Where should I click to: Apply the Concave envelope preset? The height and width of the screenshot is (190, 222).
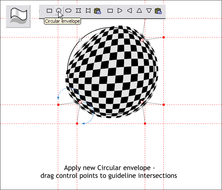79,11
